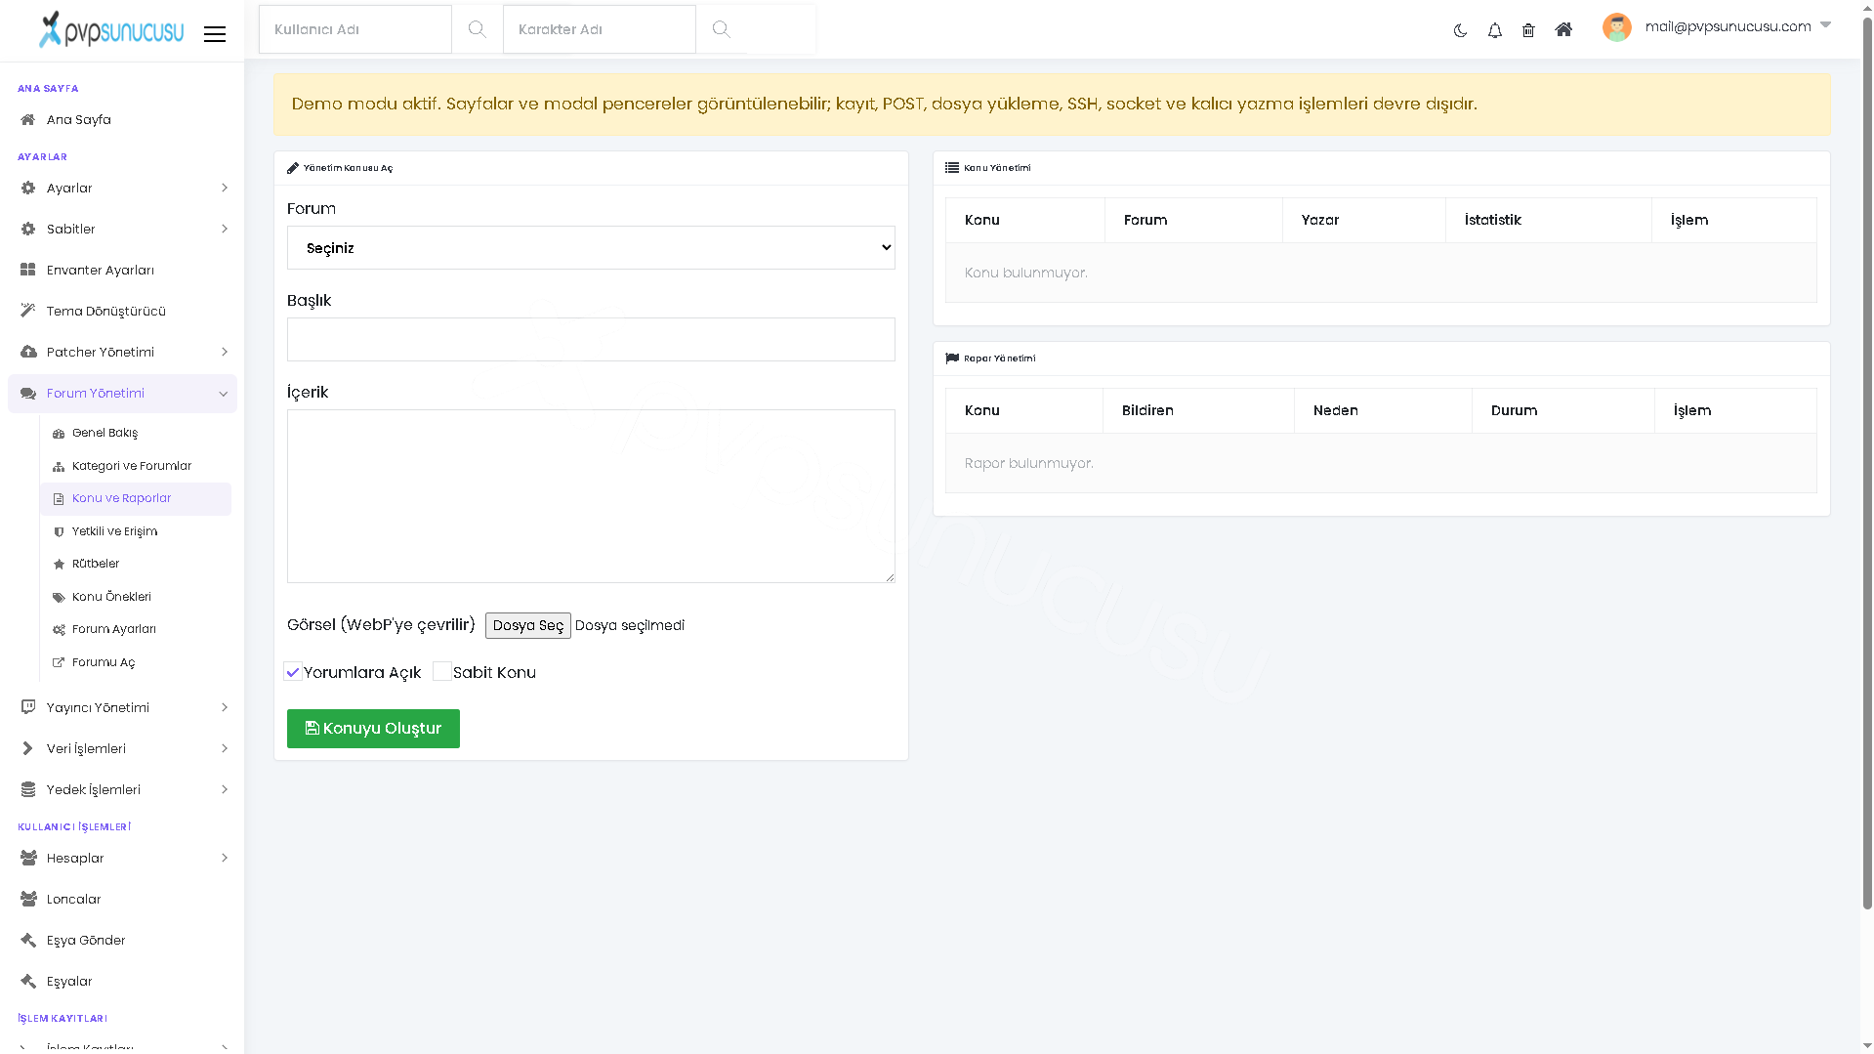
Task: Click the Dosya Seç file button
Action: click(x=528, y=626)
